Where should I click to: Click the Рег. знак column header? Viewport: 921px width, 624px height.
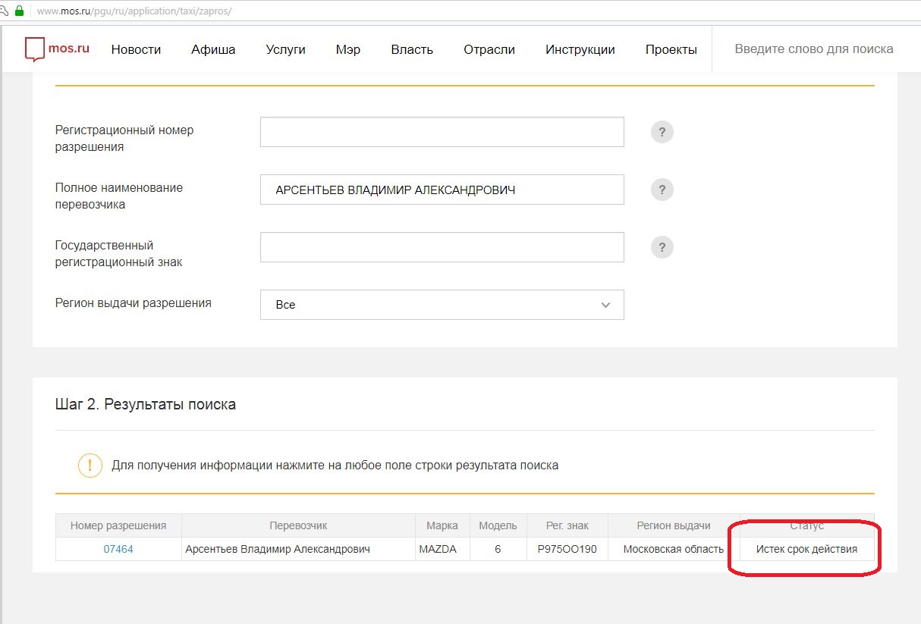[x=567, y=525]
